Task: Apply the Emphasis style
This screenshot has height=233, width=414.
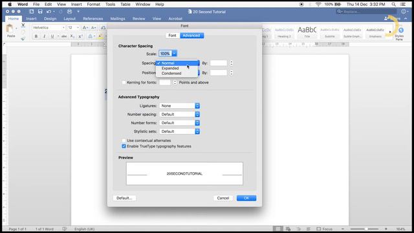Action: click(x=375, y=32)
